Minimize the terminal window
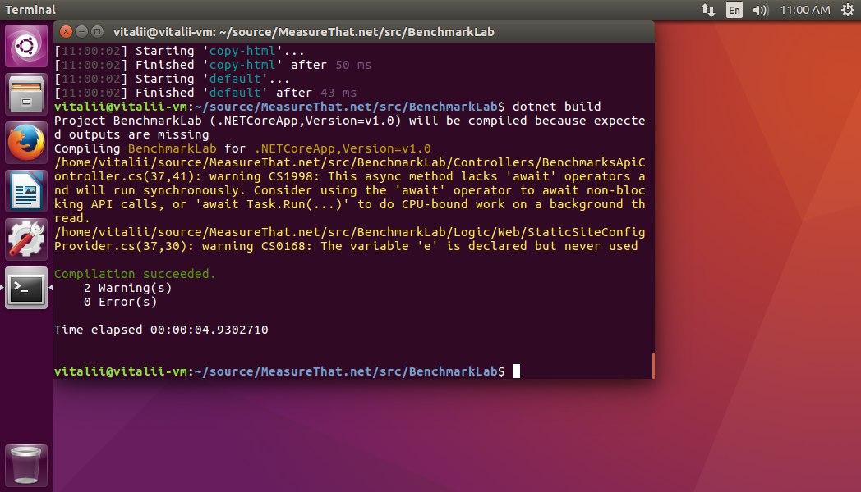The width and height of the screenshot is (861, 492). tap(81, 32)
